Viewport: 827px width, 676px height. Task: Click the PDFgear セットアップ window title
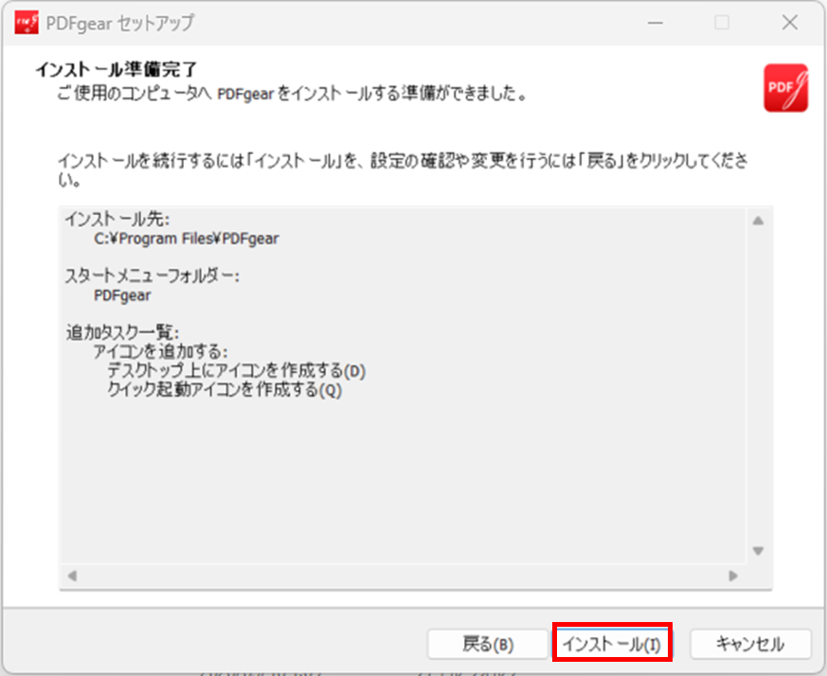coord(120,24)
